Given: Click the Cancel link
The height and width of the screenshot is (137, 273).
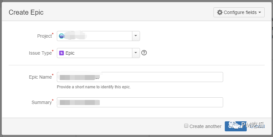Looking at the screenshot, I should point(257,126).
